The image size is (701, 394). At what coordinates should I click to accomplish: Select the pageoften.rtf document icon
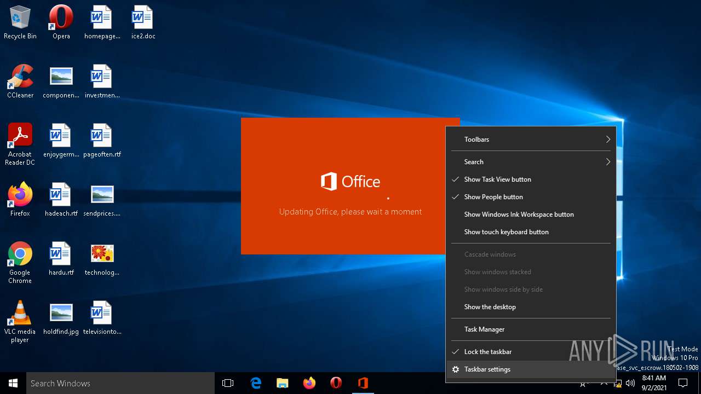[102, 140]
